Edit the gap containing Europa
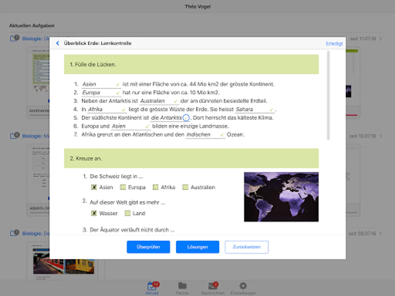Screen dimensions: 395x296 click(x=101, y=93)
